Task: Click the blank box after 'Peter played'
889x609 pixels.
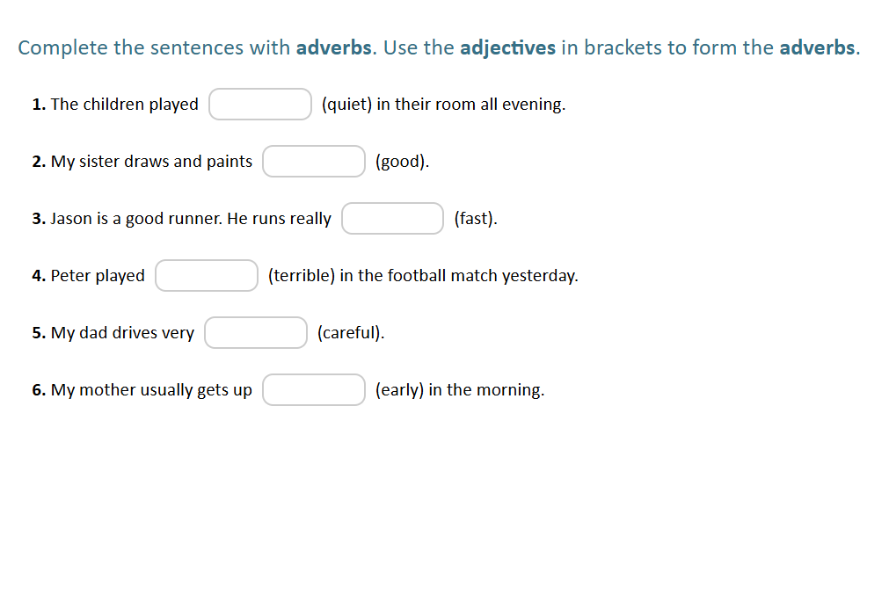Action: (206, 275)
